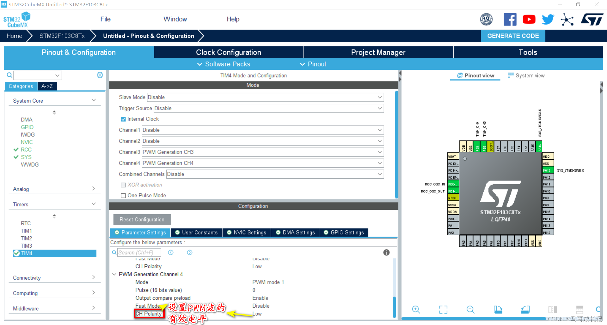Image resolution: width=607 pixels, height=325 pixels.
Task: Open the peripheral search combo box
Action: 38,75
